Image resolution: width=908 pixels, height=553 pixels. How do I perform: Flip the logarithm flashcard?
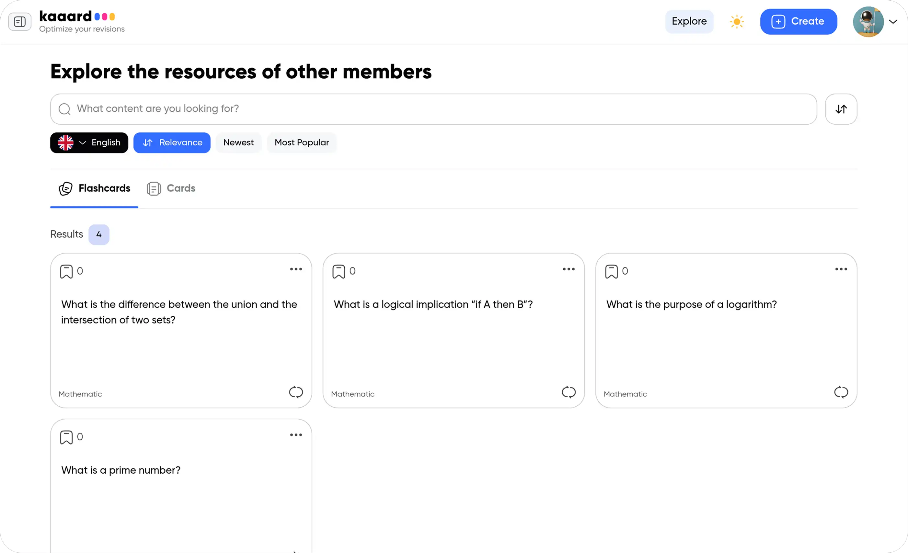tap(841, 392)
